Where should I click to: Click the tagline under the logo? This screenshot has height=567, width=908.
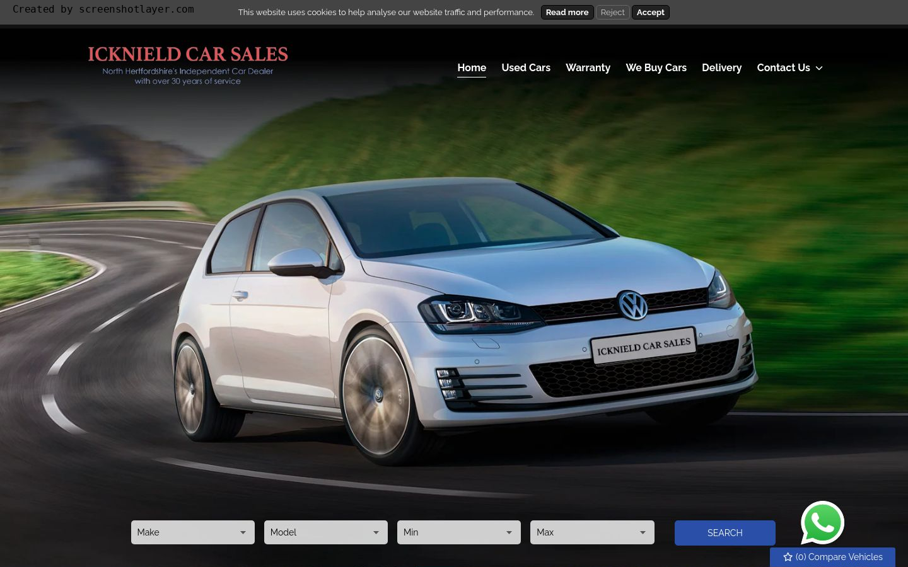tap(188, 76)
